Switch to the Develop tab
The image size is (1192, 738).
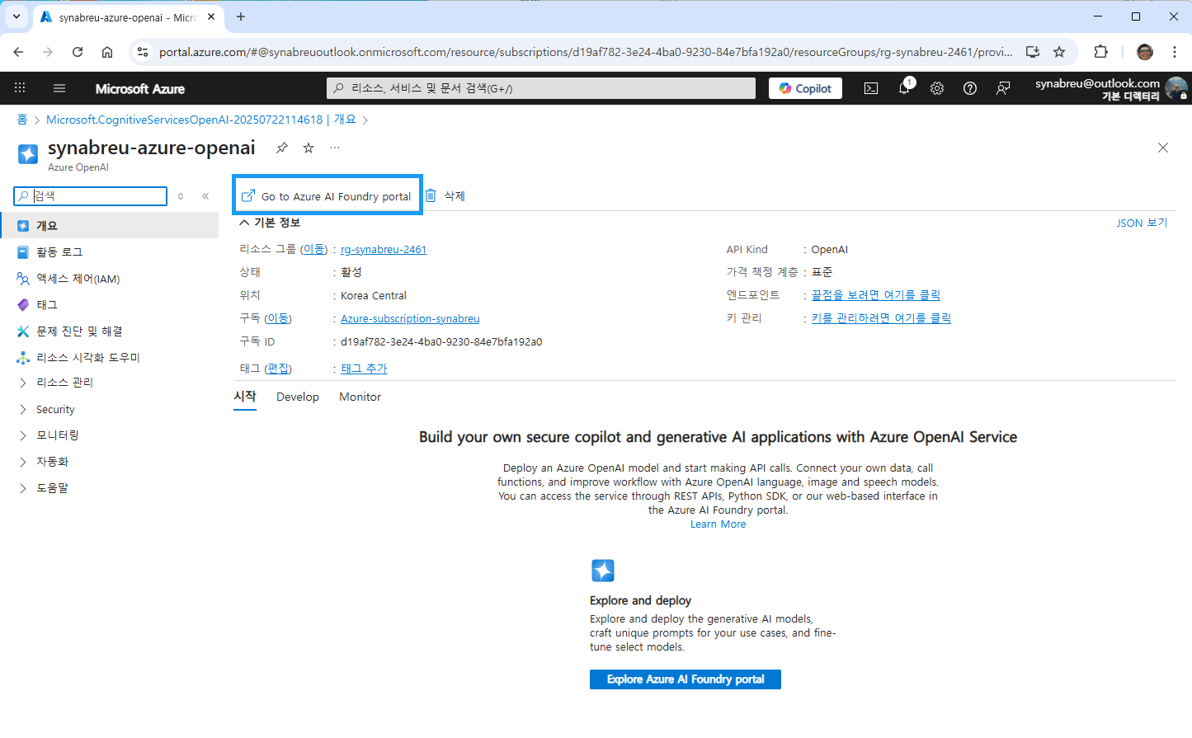point(298,397)
